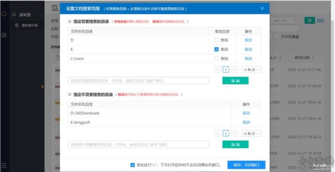Click 取消 for the D:\360Downloads directory
This screenshot has width=335, height=172.
point(246,113)
